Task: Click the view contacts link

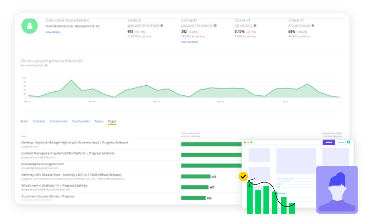Action: click(x=189, y=42)
